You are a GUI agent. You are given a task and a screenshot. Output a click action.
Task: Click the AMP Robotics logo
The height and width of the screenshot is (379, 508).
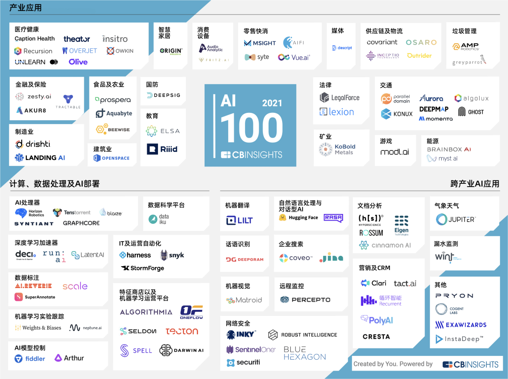(x=466, y=47)
